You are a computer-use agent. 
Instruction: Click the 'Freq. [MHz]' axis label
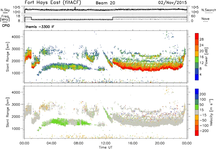(5, 18)
